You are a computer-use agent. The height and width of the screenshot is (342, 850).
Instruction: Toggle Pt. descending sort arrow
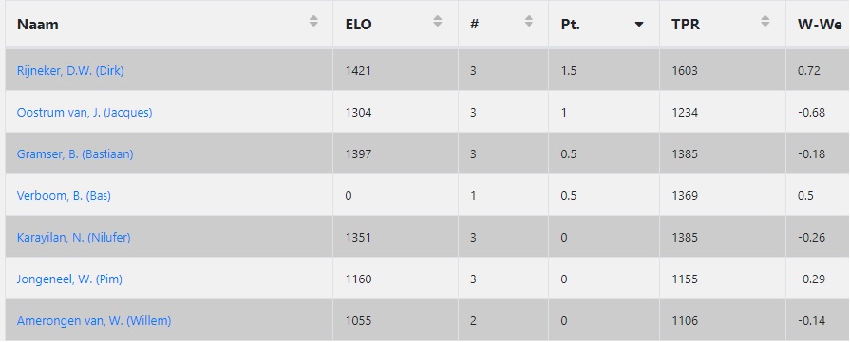pyautogui.click(x=639, y=25)
